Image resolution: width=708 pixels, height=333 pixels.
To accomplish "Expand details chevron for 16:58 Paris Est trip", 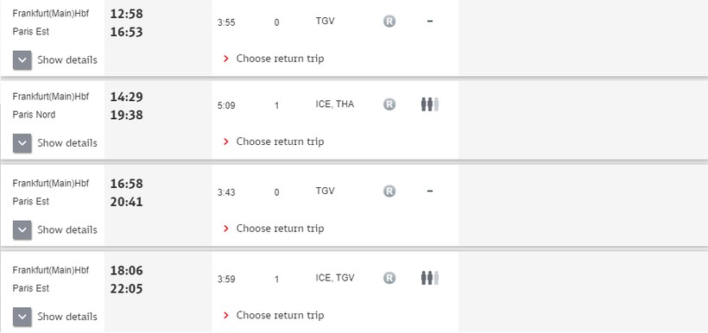I will (22, 229).
